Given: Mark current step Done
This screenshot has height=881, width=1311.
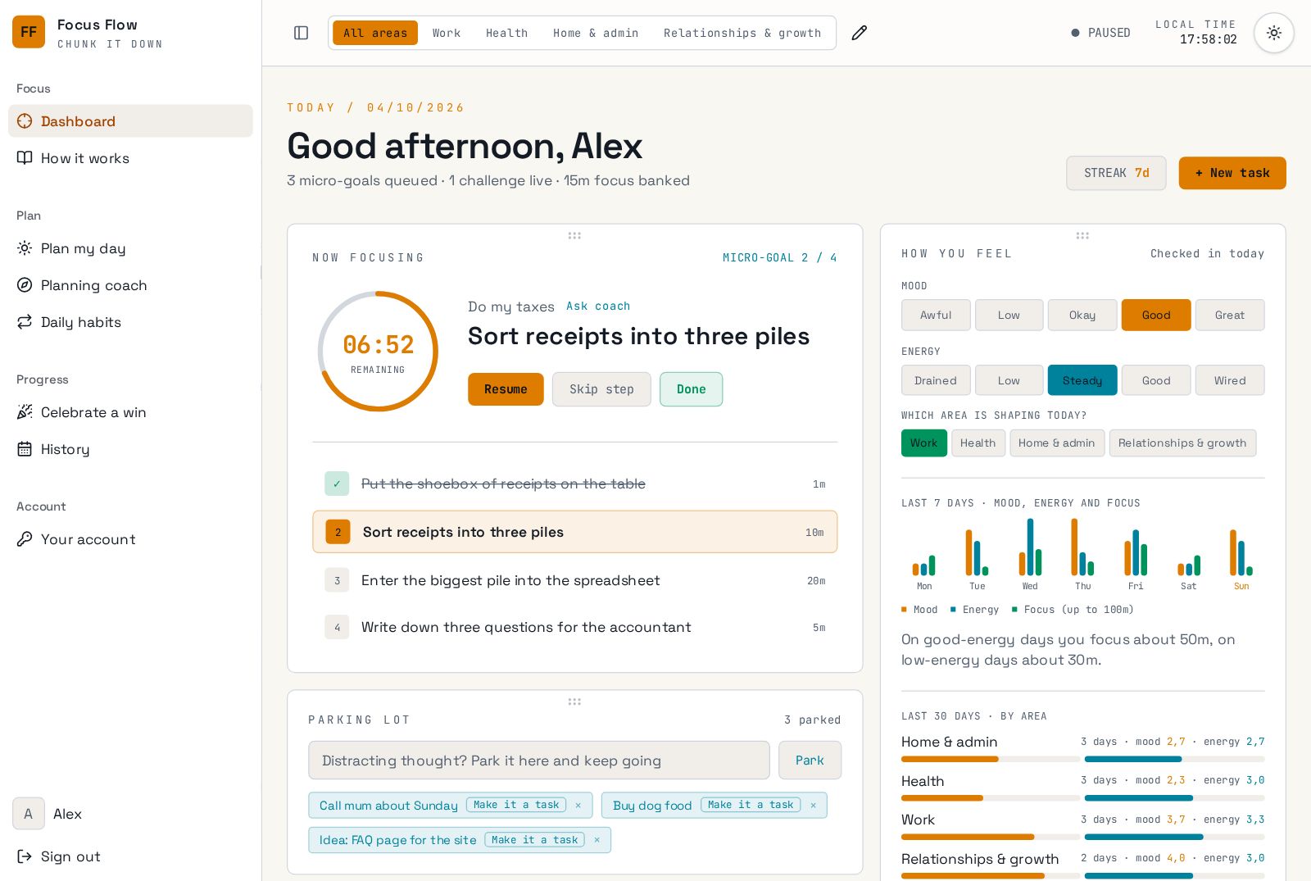Looking at the screenshot, I should point(692,389).
